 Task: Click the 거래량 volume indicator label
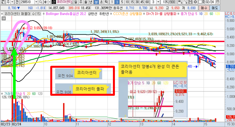(x=8, y=94)
